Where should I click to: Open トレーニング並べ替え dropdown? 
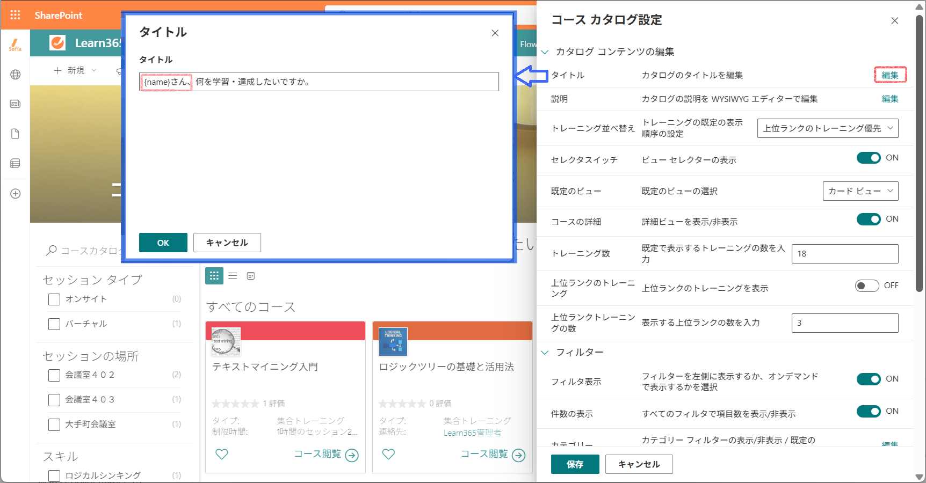tap(828, 128)
